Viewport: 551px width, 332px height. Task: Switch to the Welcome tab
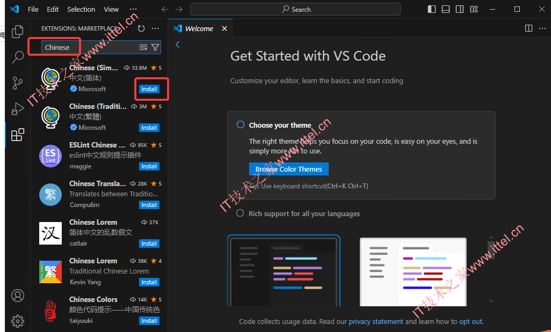point(199,28)
